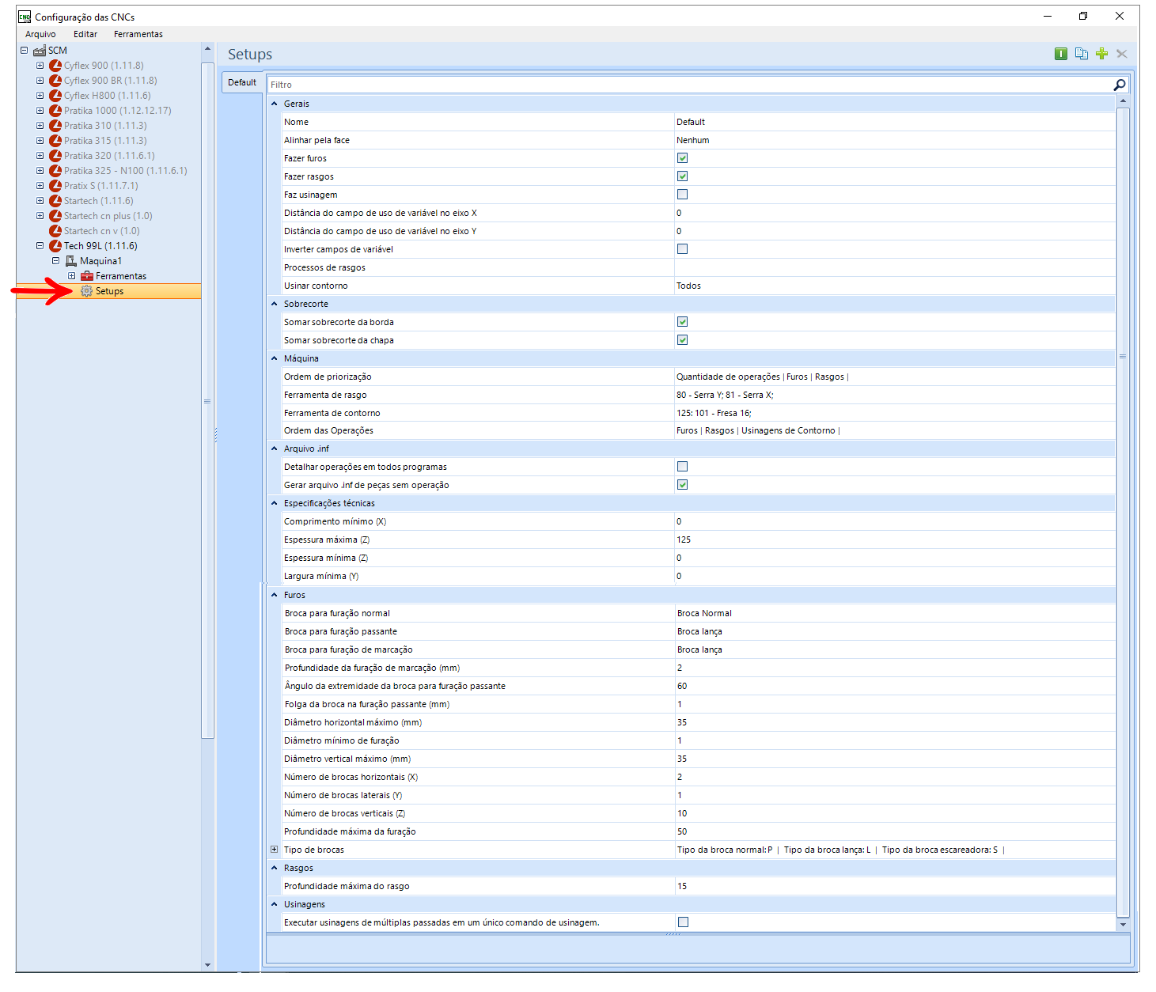The width and height of the screenshot is (1156, 992).
Task: Enable Executar usinagens de múltiplas passadas checkbox
Action: (x=684, y=922)
